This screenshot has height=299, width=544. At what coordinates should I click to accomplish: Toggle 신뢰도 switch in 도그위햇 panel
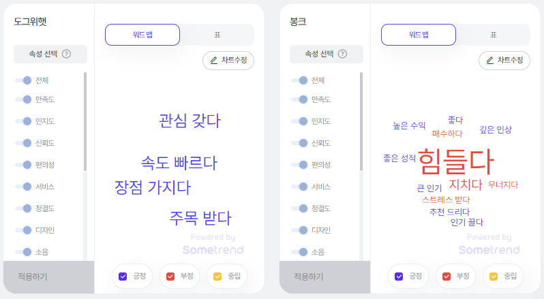23,143
